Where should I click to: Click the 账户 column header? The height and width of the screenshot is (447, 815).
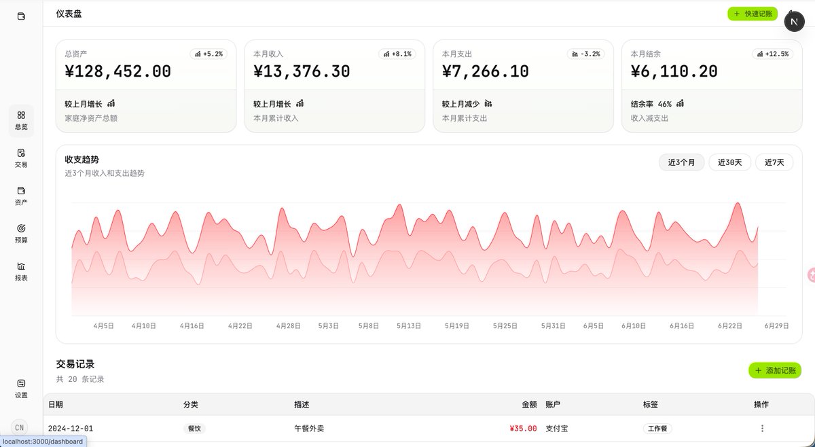553,404
